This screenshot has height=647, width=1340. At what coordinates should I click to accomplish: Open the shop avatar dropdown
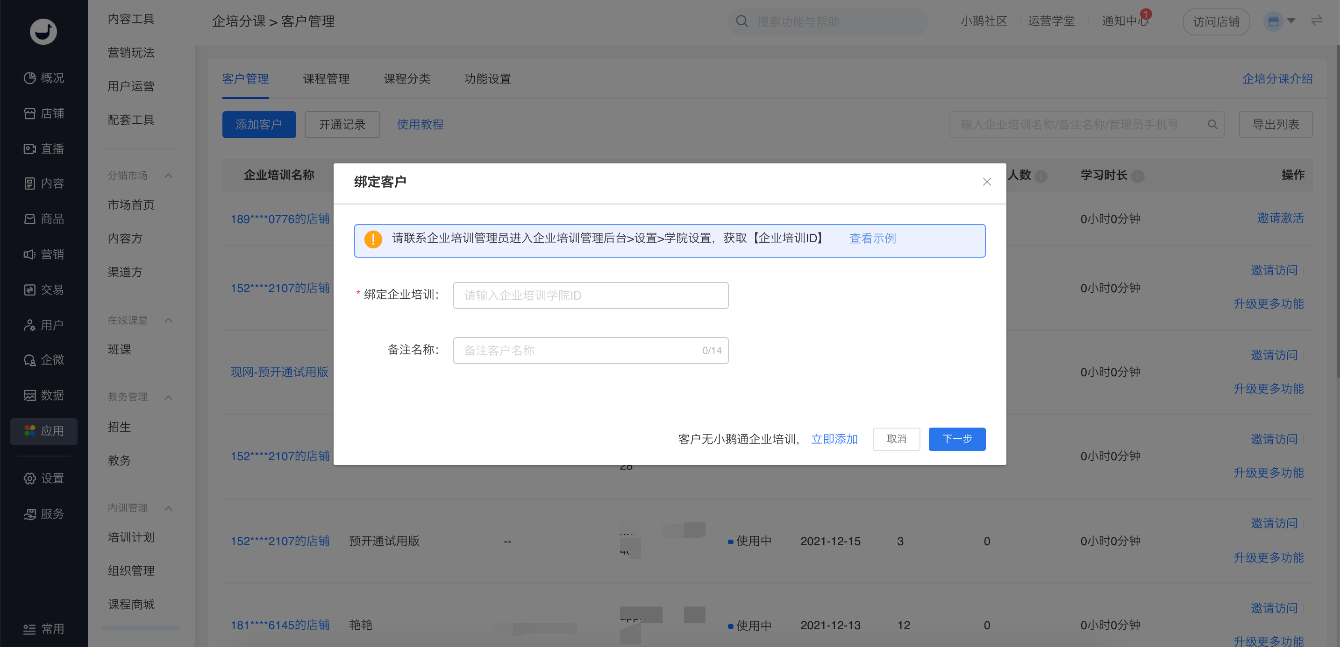1280,22
